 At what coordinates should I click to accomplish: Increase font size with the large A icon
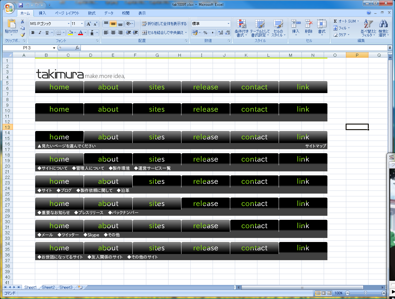pos(89,24)
